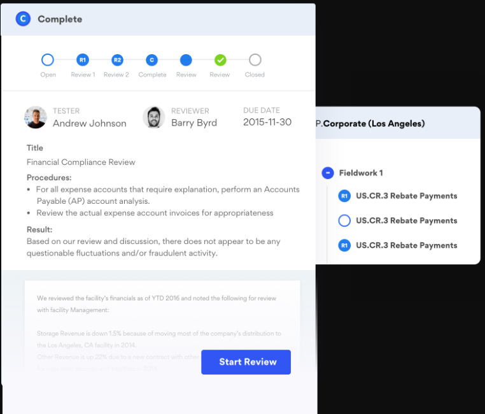Click the R1 badge of the first Rebate Payments item

[344, 196]
